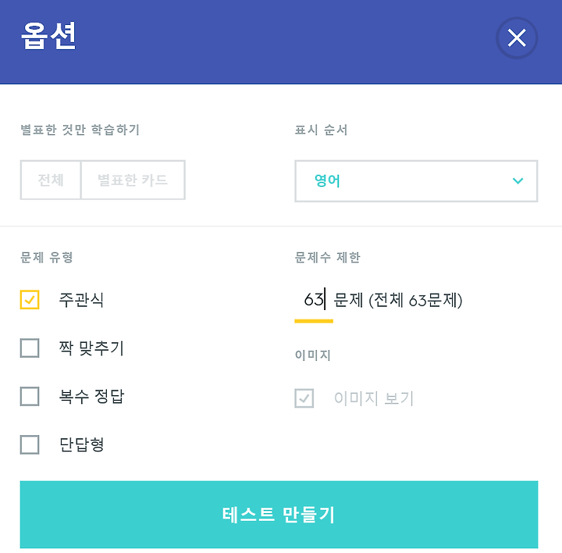562x553 pixels.
Task: Close the 옵션 dialog with X icon
Action: click(517, 38)
